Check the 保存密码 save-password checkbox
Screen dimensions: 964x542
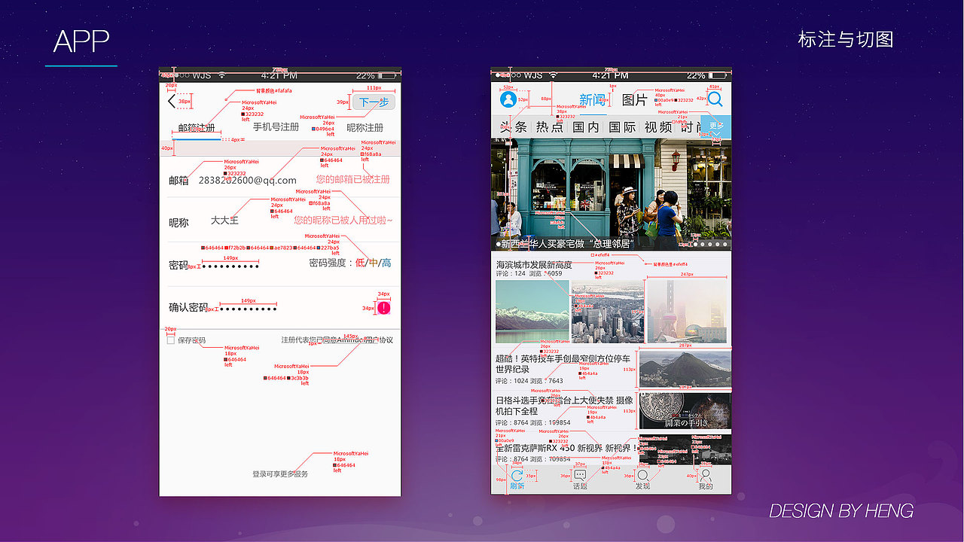pos(170,339)
